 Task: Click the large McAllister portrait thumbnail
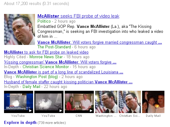click(x=20, y=29)
